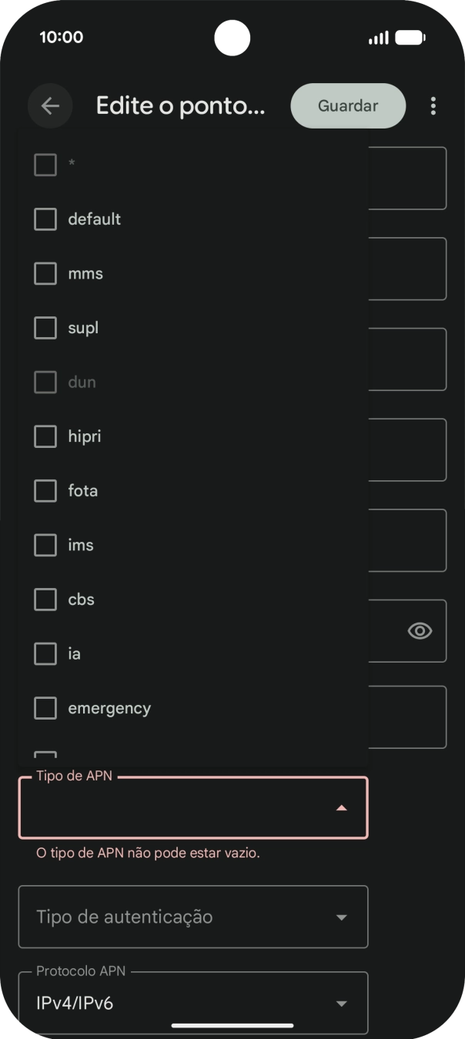Image resolution: width=465 pixels, height=1039 pixels.
Task: Tick the ia APN type checkbox
Action: (45, 654)
